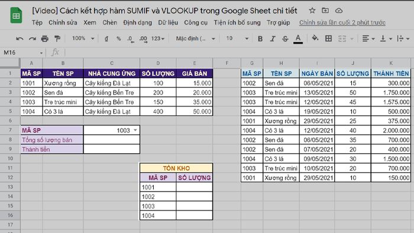The width and height of the screenshot is (414, 233).
Task: Open the Google Sheets home icon
Action: [16, 15]
